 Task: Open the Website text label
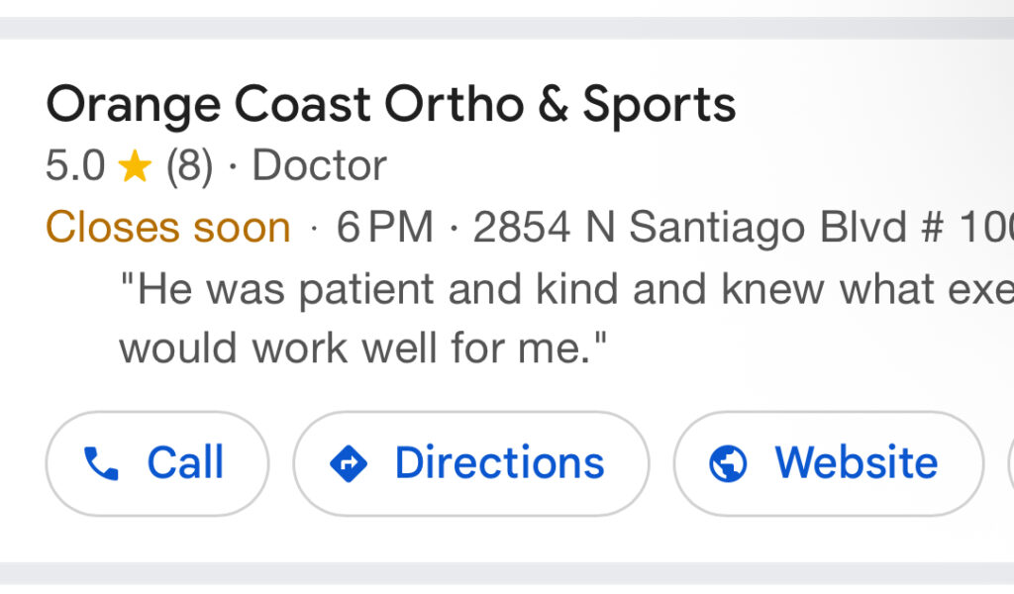(856, 462)
